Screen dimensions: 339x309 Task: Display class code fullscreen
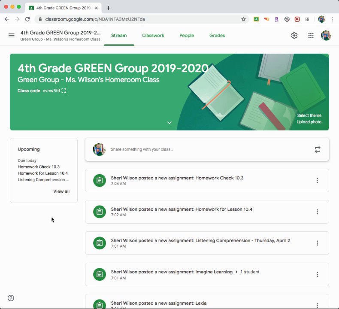tap(64, 91)
